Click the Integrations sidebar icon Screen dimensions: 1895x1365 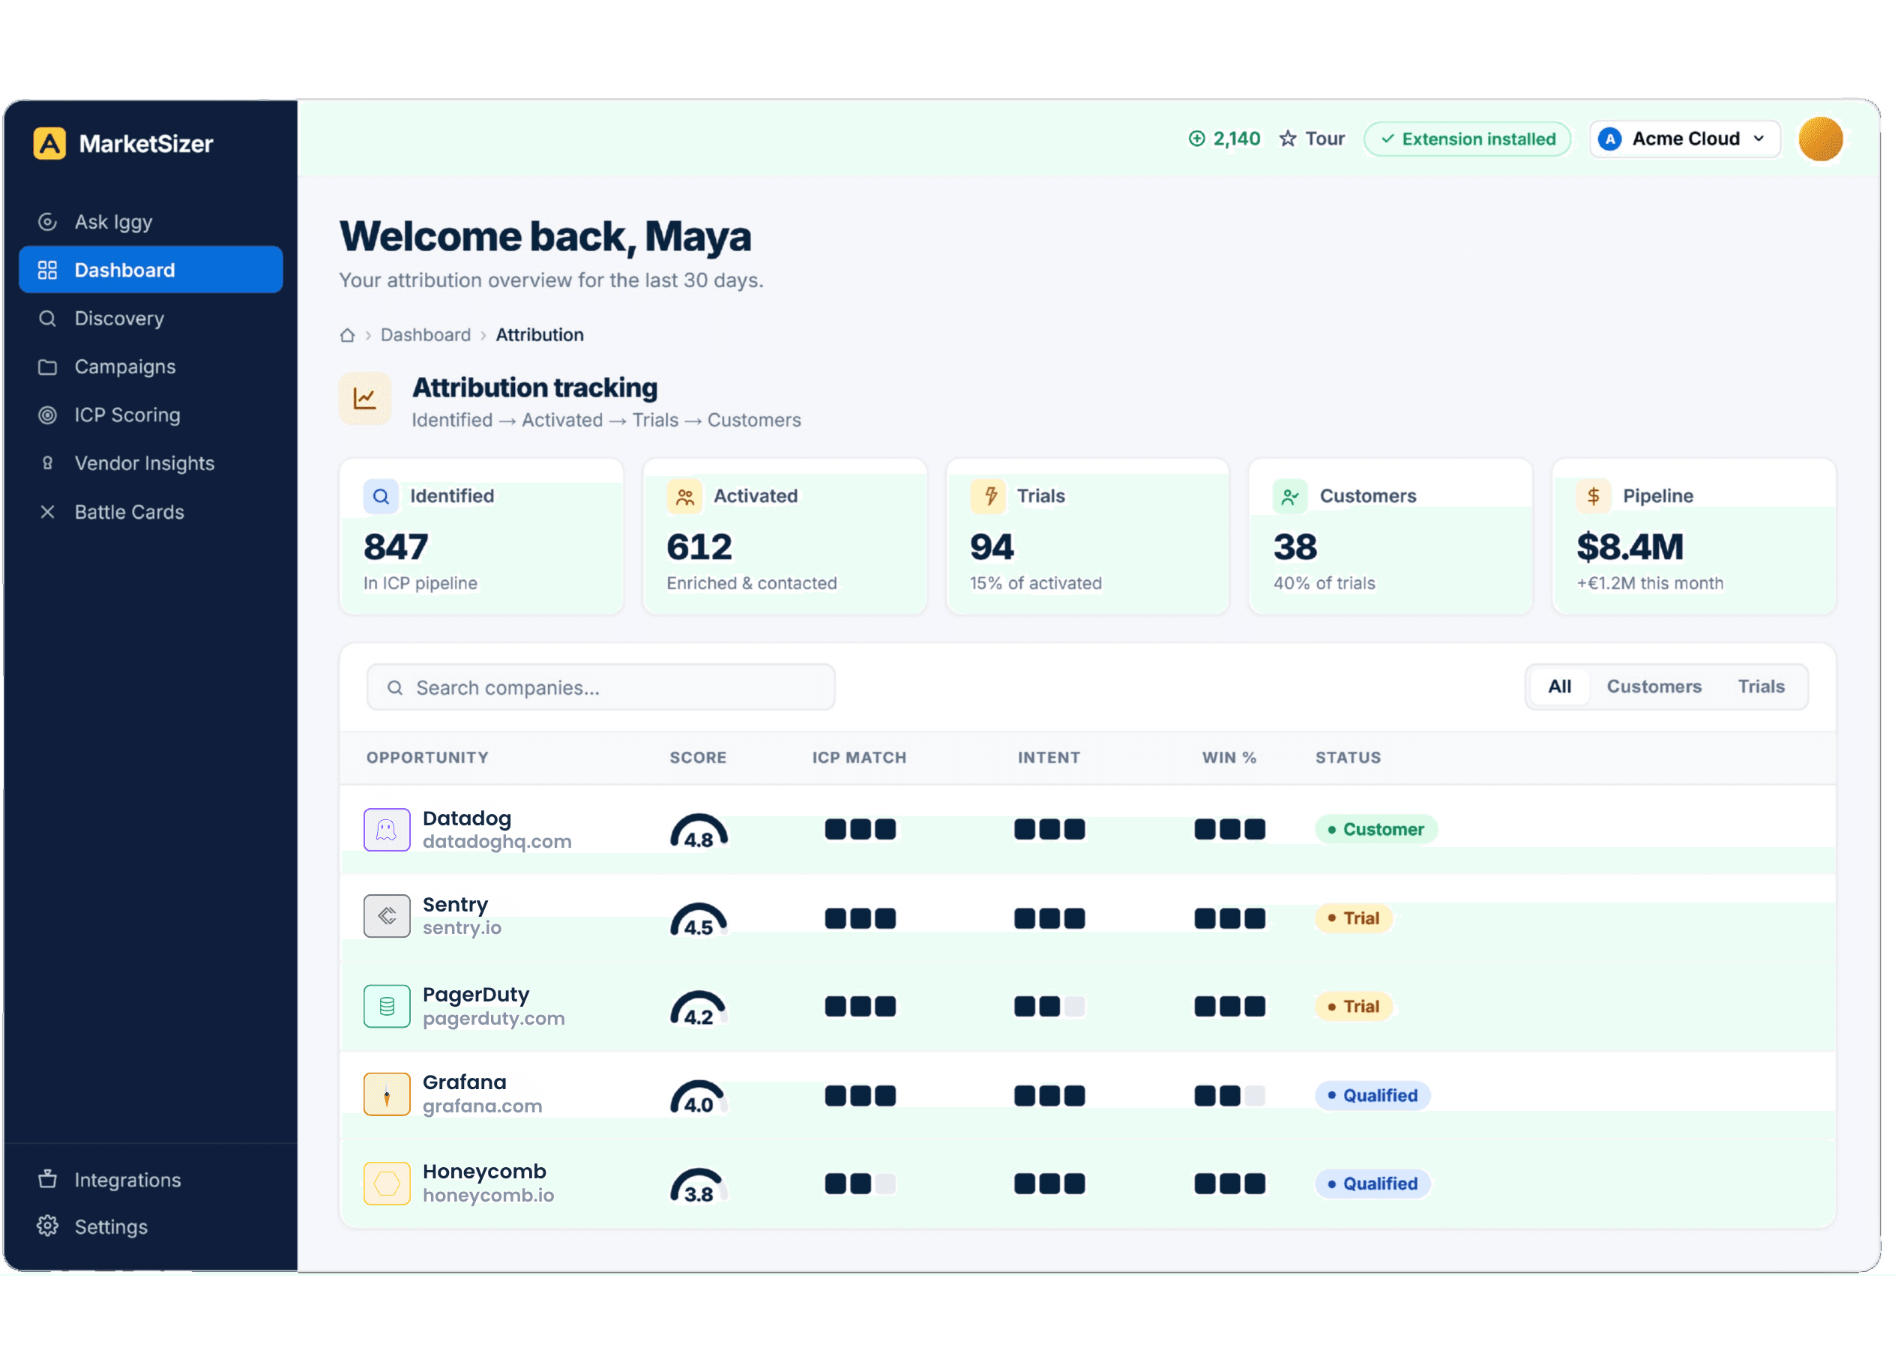tap(48, 1180)
